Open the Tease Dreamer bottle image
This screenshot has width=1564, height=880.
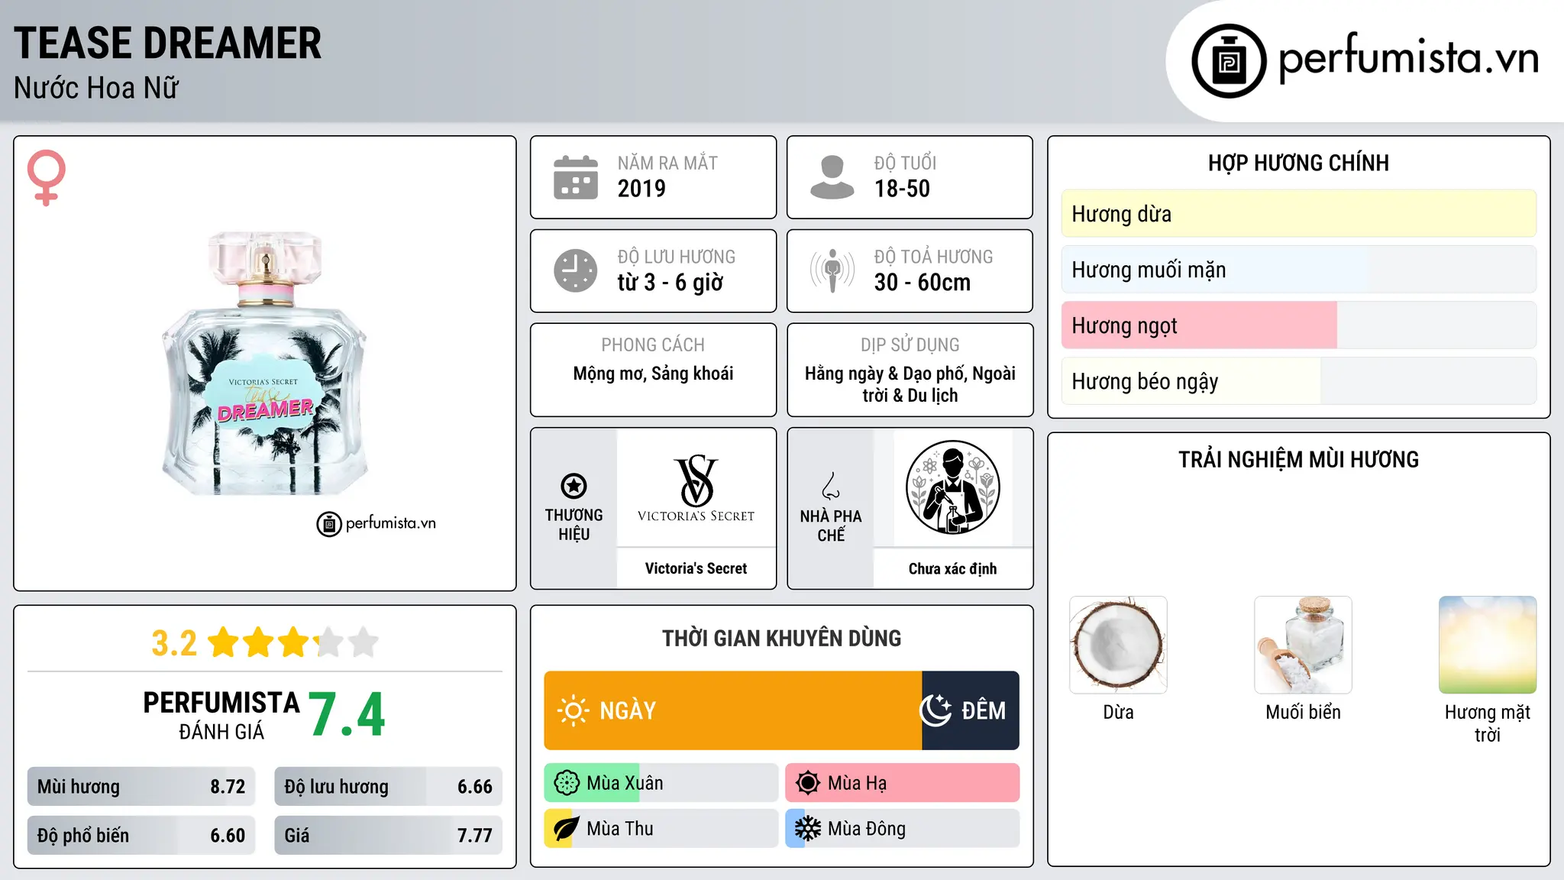264,363
